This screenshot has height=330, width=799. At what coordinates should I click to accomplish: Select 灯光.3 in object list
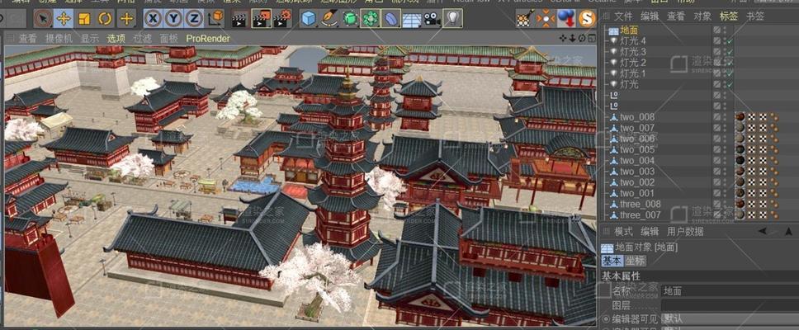click(x=633, y=51)
